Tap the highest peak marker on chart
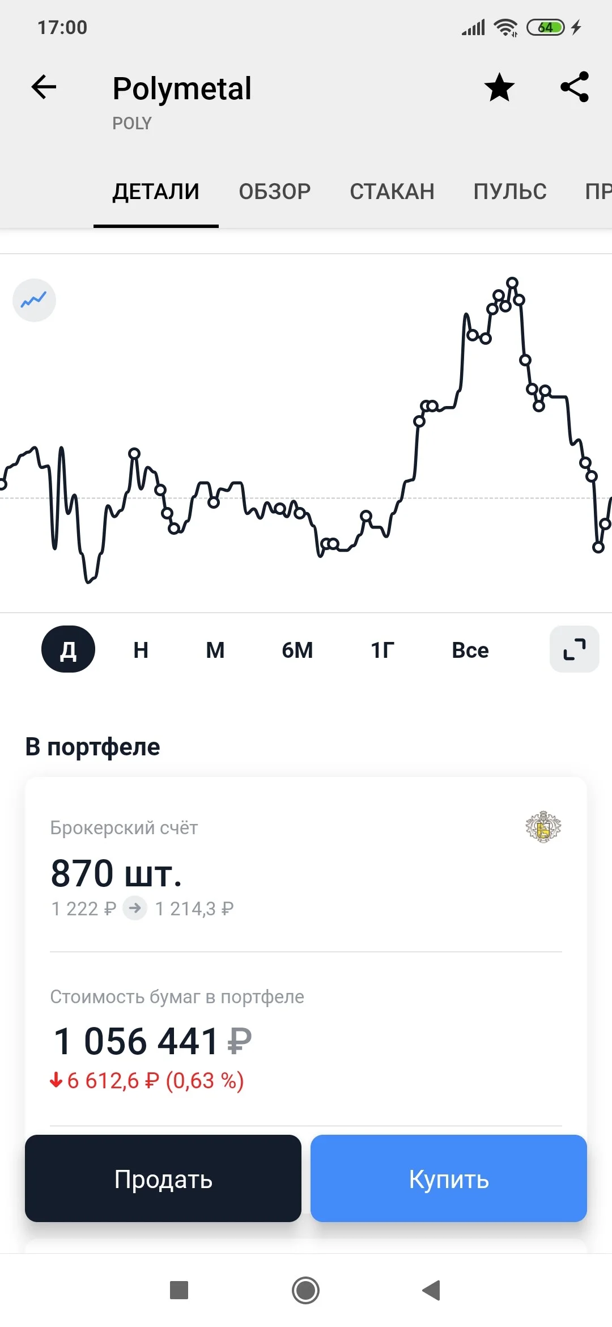The image size is (612, 1327). click(512, 282)
